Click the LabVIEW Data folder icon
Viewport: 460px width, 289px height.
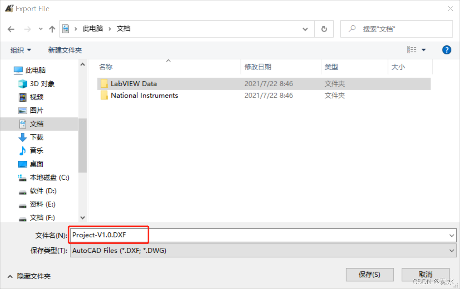tap(104, 84)
